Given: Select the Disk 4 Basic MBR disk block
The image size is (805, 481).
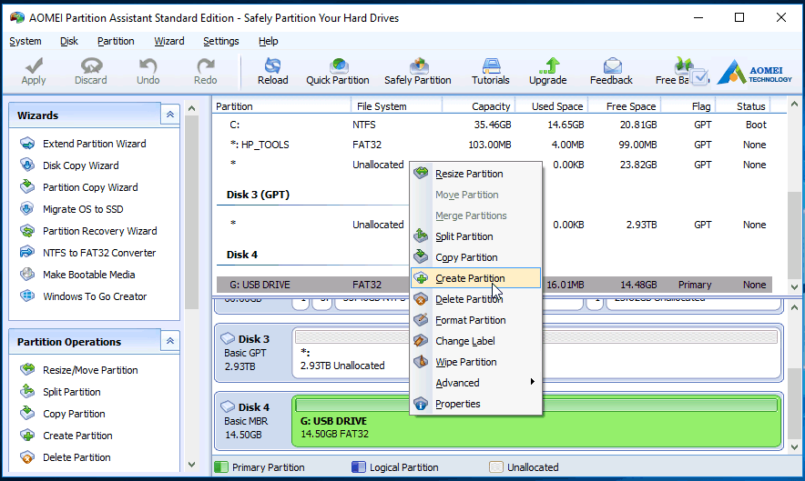Looking at the screenshot, I should (x=253, y=421).
